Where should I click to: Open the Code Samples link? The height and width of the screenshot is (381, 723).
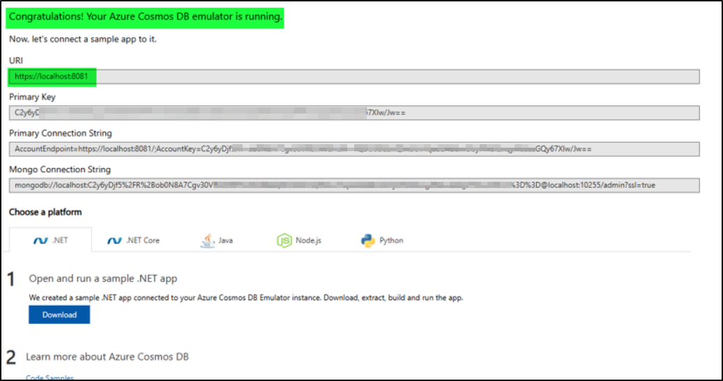(x=50, y=378)
